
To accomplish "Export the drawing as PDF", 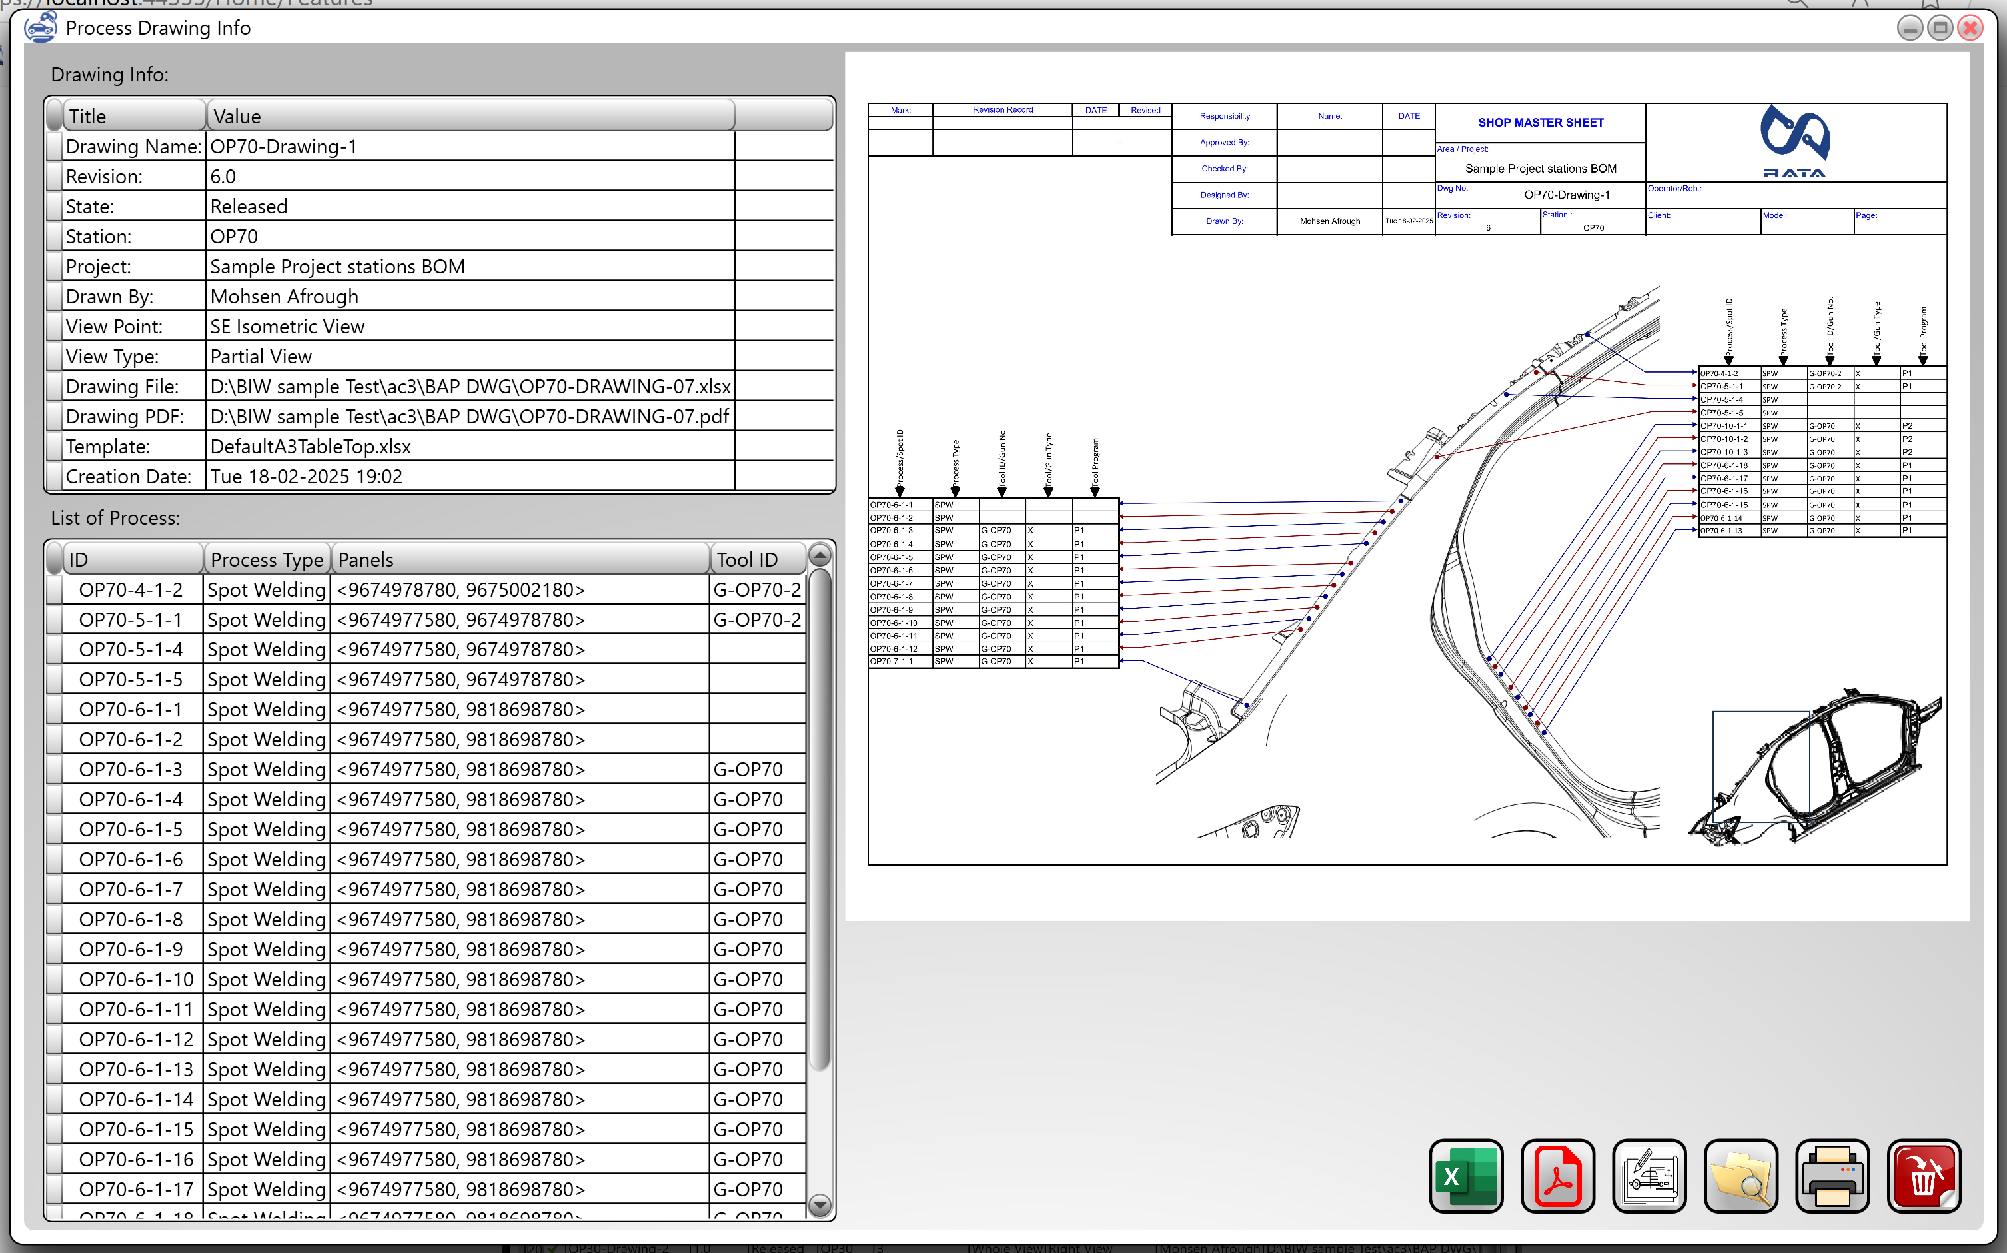I will tap(1557, 1176).
